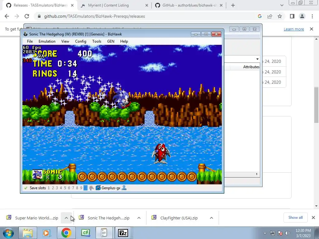Open the Config menu in BizHawk
The image size is (319, 239).
(x=81, y=41)
